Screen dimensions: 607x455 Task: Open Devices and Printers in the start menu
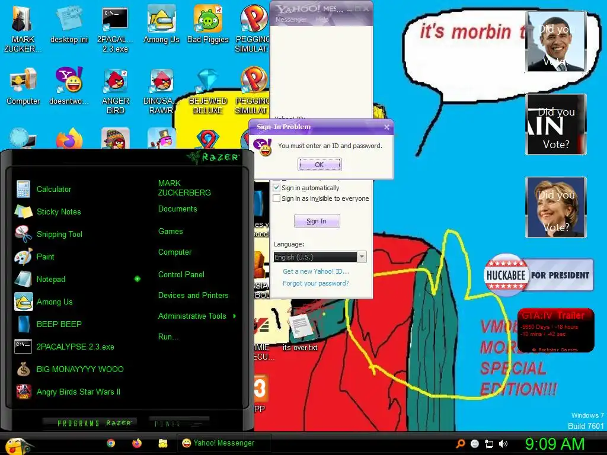pos(193,296)
